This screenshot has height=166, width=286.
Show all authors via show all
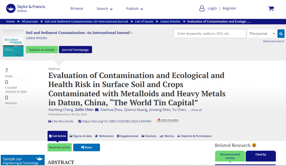[x=195, y=110]
